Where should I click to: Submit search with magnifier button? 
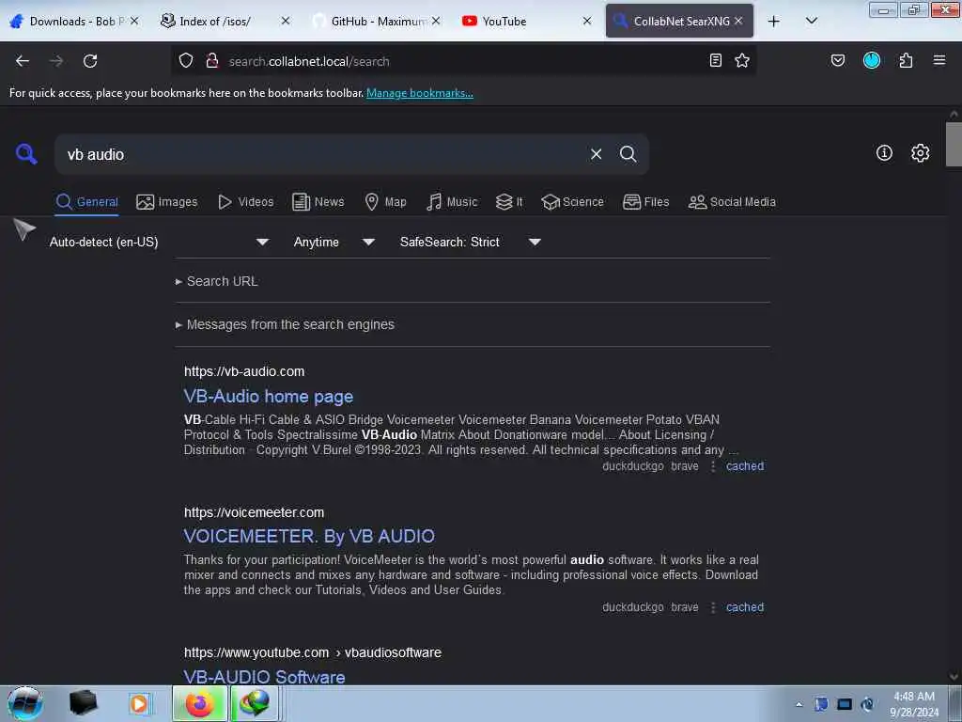(x=628, y=154)
